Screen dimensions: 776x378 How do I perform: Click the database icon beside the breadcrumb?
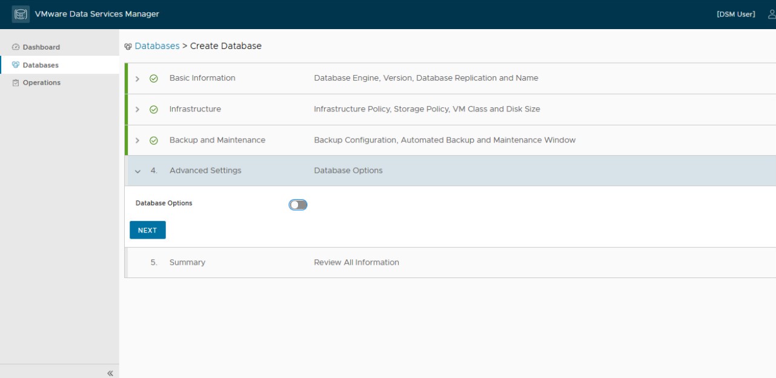coord(128,47)
